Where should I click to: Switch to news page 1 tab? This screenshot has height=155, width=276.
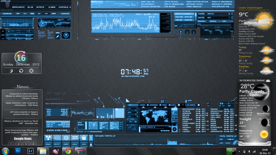(11, 144)
